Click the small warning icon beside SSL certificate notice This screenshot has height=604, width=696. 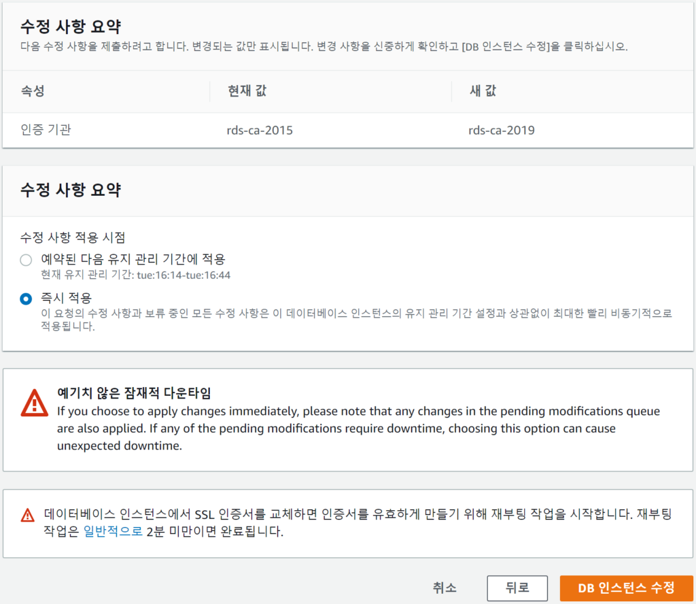tap(27, 515)
